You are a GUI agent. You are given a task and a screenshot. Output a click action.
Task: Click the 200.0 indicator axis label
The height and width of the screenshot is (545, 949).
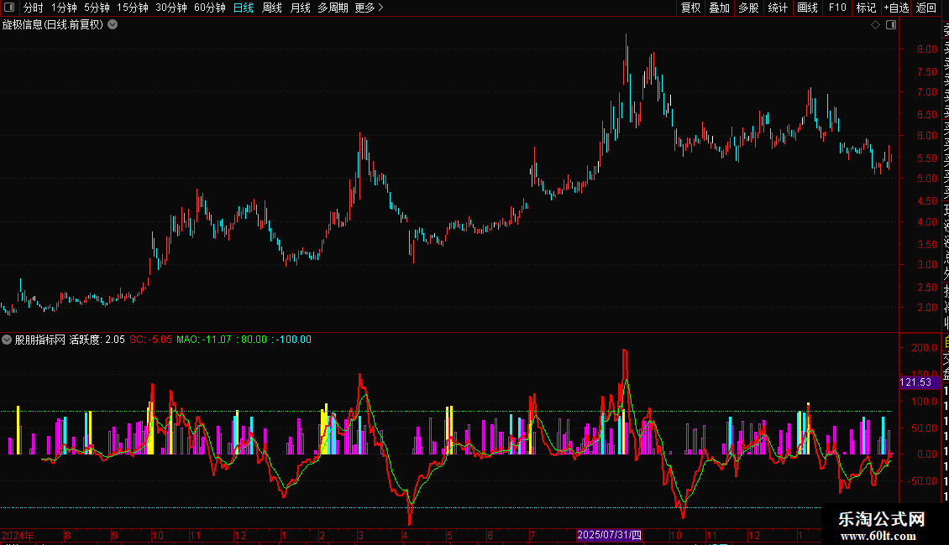pos(924,348)
